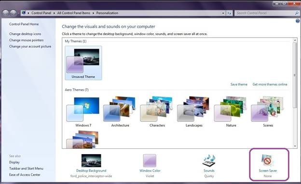Apply the Landscapes theme
The width and height of the screenshot is (301, 184).
194,112
